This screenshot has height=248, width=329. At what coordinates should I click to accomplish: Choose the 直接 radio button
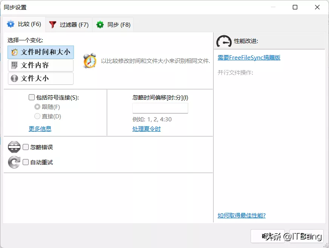pos(37,116)
